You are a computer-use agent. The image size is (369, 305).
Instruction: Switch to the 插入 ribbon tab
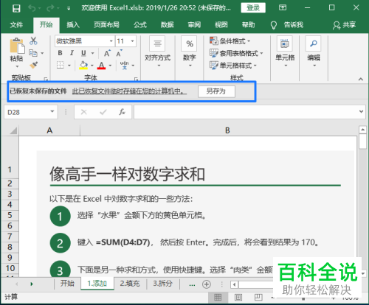tap(73, 25)
